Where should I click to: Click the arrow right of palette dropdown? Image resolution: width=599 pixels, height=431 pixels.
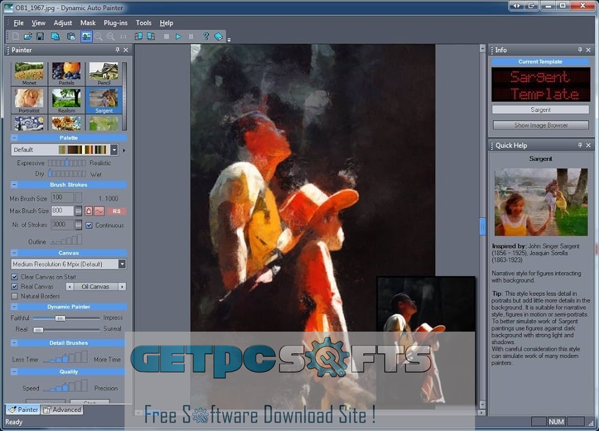pyautogui.click(x=124, y=150)
